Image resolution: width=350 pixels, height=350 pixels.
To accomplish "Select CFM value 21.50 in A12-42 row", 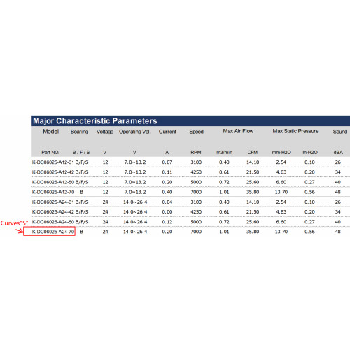I will click(x=253, y=172).
